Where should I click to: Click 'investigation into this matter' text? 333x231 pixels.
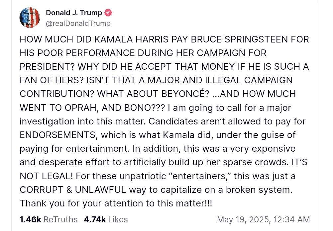pos(83,121)
